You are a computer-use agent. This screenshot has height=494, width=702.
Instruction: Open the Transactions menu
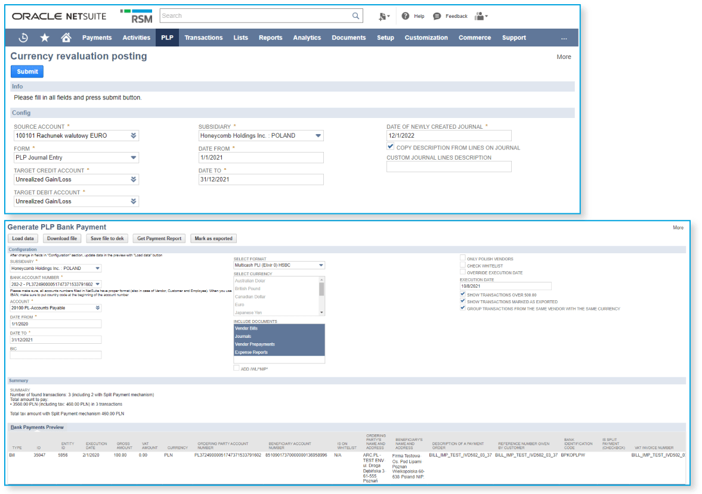[203, 38]
